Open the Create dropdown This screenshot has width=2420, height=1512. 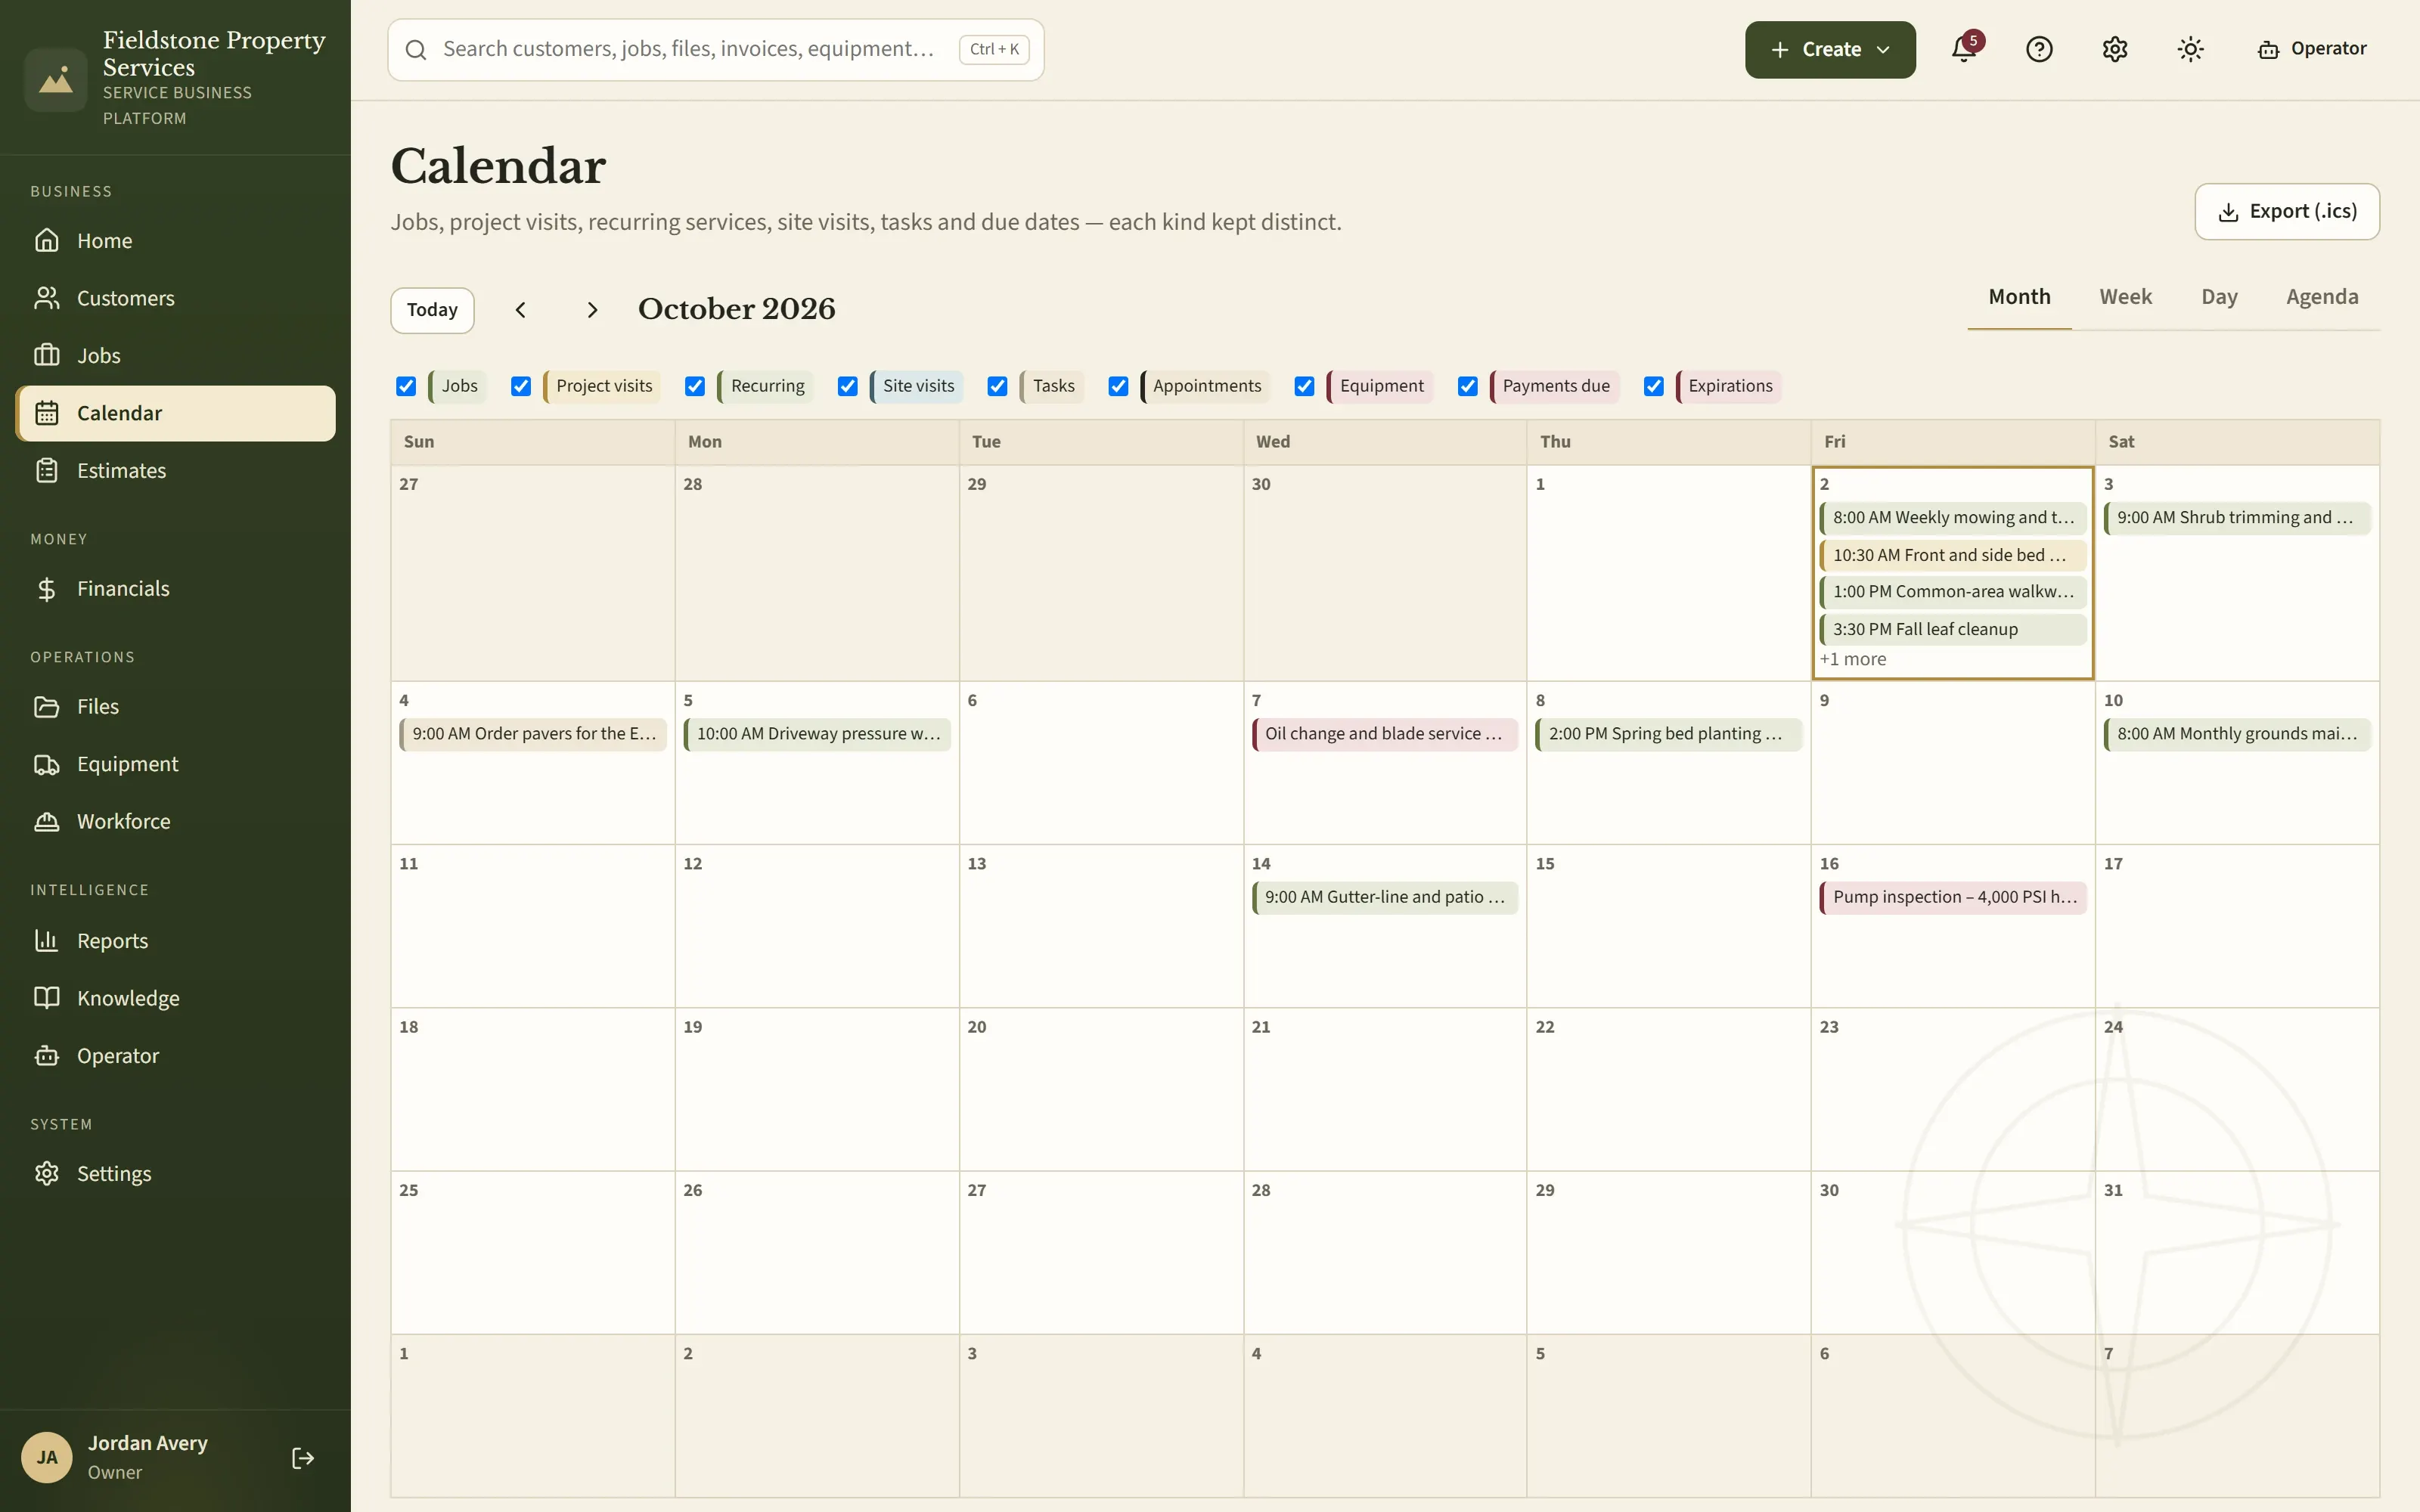[x=1830, y=49]
